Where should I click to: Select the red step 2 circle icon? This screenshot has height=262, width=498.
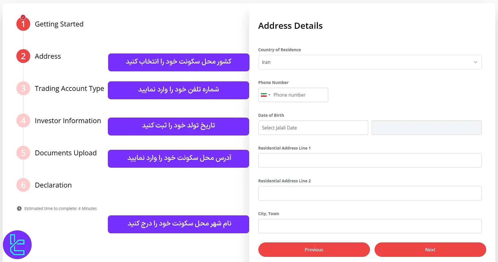(x=23, y=56)
